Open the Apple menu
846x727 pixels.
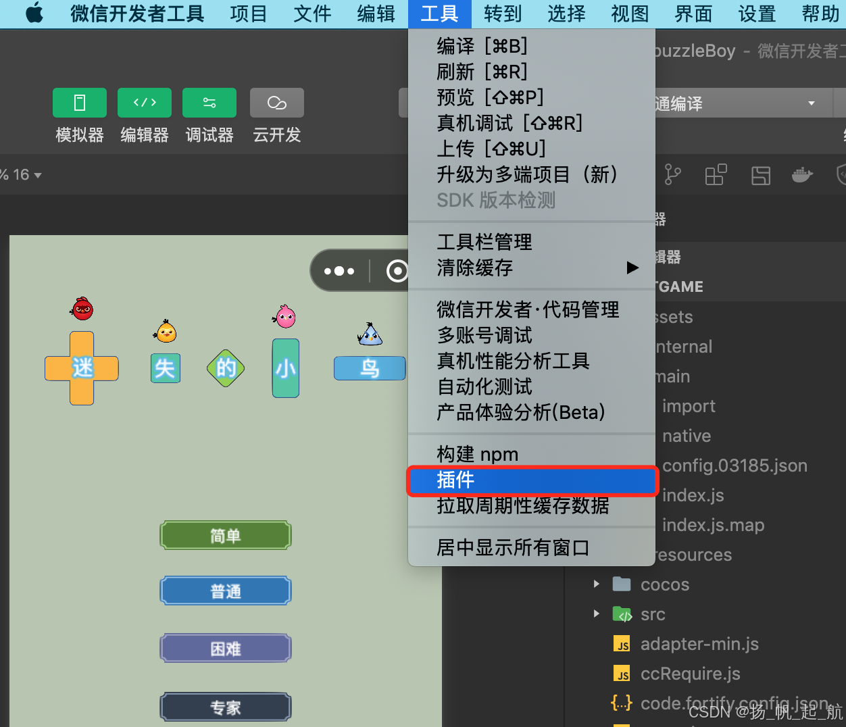(x=34, y=14)
